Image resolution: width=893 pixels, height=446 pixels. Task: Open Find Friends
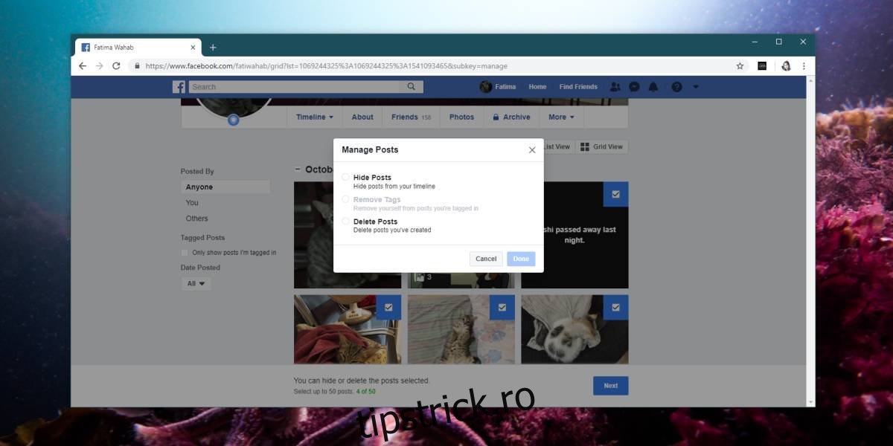(578, 87)
